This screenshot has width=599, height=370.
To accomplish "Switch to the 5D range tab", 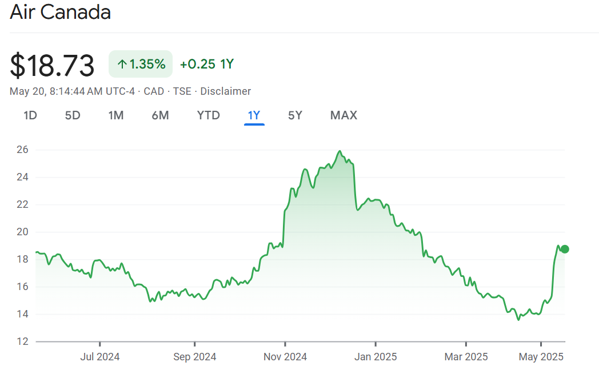I will [x=73, y=115].
